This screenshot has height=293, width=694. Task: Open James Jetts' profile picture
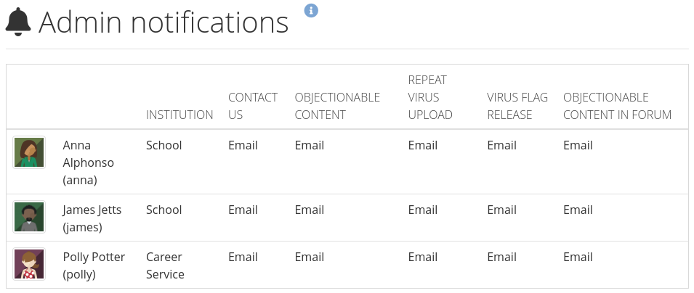point(29,217)
